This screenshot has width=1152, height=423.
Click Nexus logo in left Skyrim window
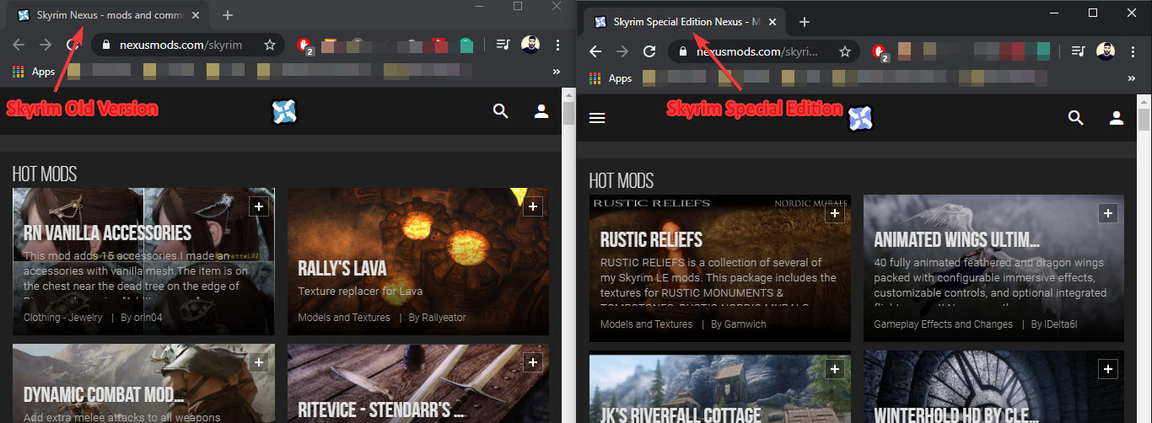284,111
